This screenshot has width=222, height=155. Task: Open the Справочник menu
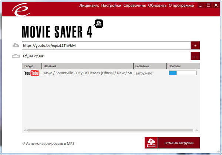pyautogui.click(x=135, y=6)
